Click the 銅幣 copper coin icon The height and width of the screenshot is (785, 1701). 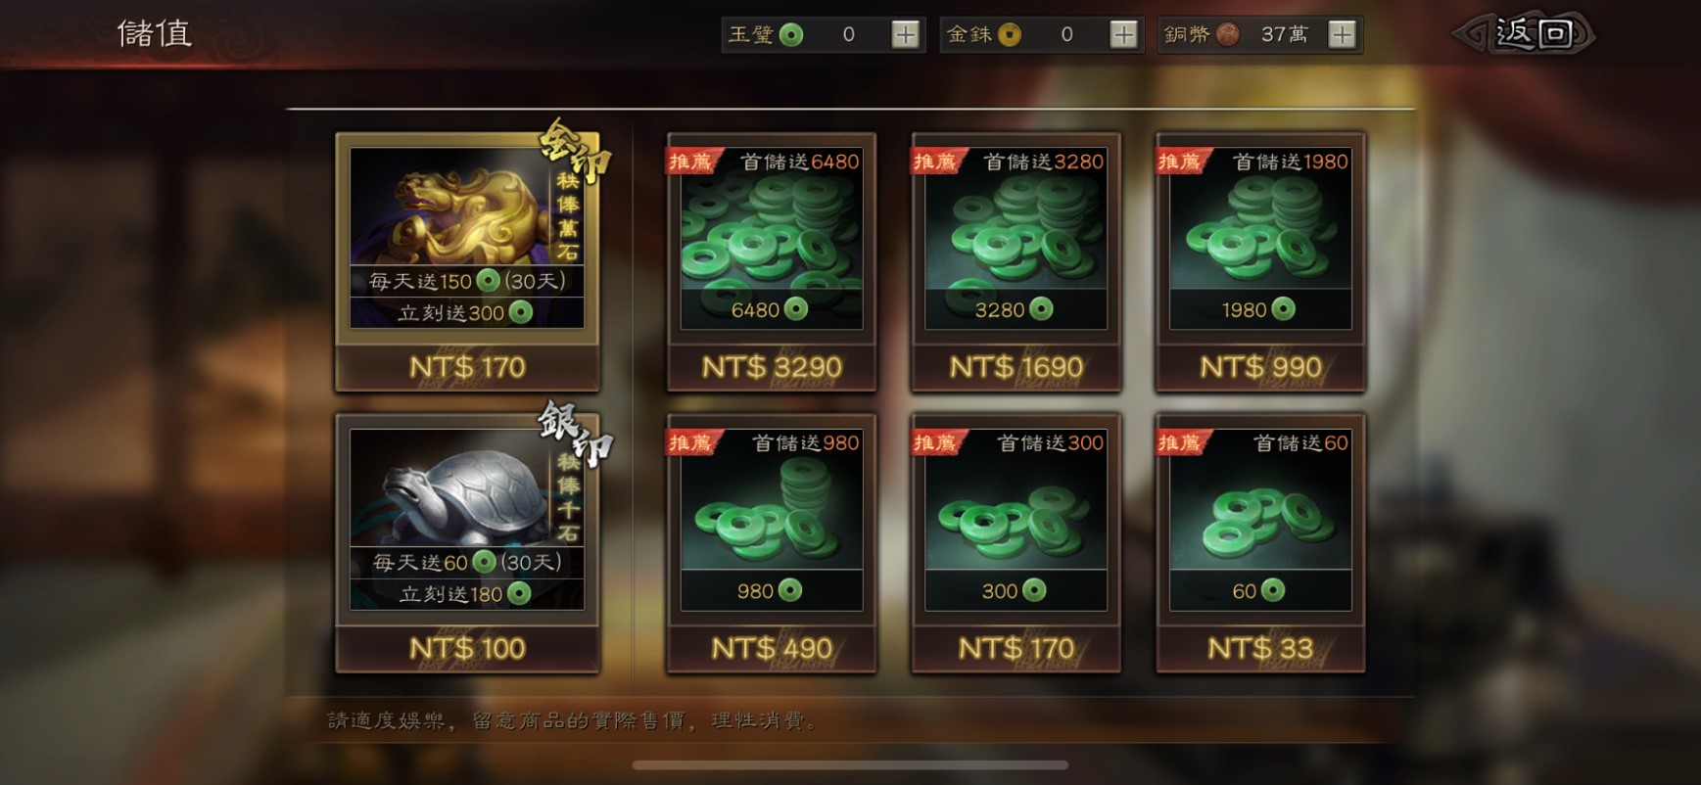click(x=1227, y=35)
